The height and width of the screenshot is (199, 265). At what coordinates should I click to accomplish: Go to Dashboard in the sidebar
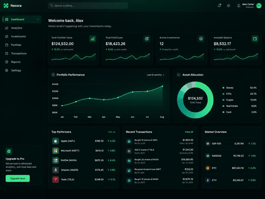click(x=22, y=19)
